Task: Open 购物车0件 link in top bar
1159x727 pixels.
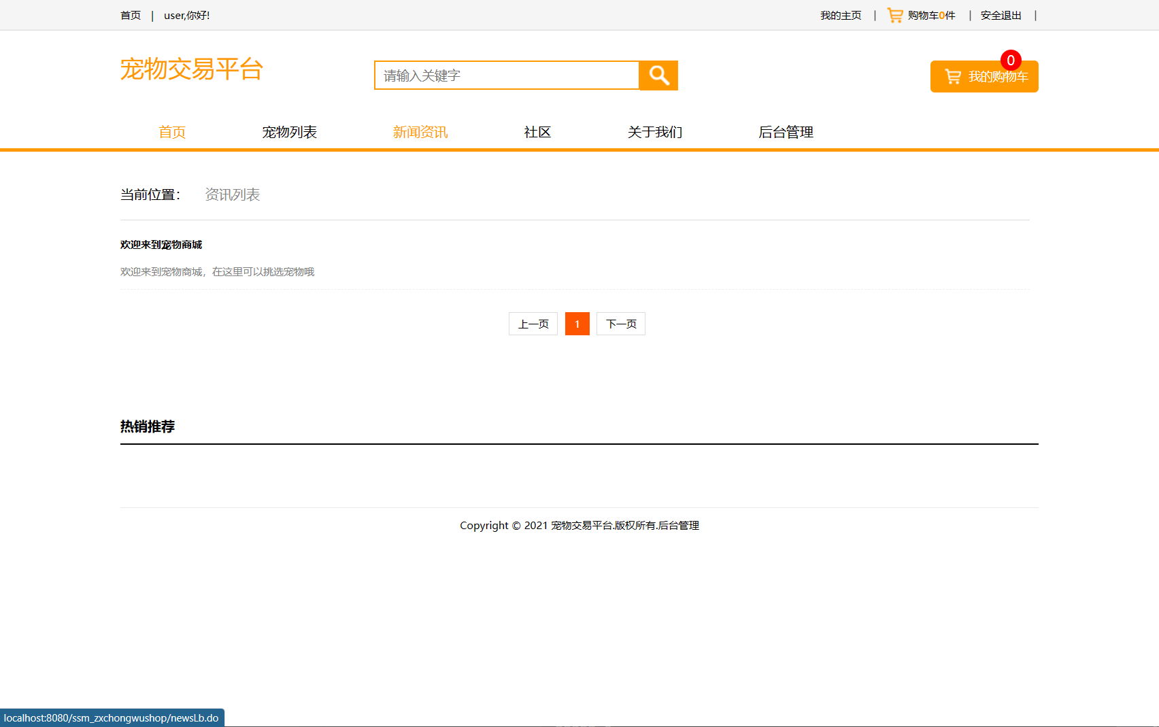Action: coord(930,14)
